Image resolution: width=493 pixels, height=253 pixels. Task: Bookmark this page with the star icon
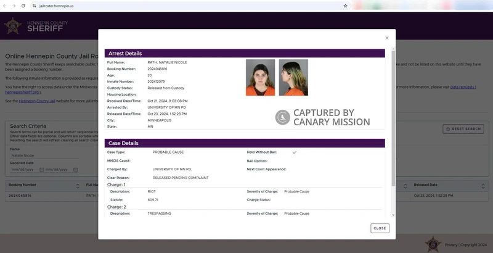345,6
